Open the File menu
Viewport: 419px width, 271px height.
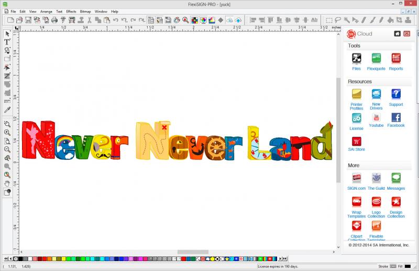(x=13, y=12)
